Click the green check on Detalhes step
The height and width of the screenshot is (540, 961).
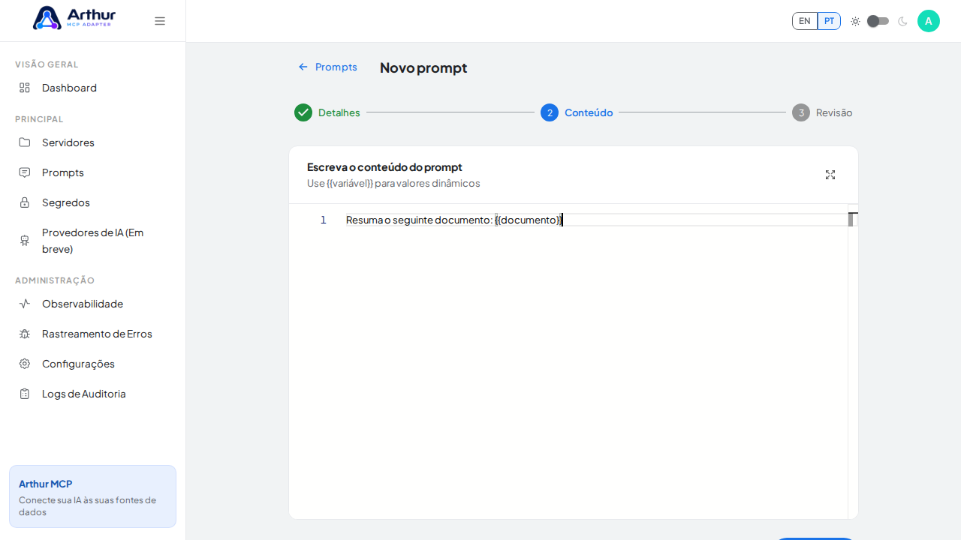pyautogui.click(x=303, y=112)
